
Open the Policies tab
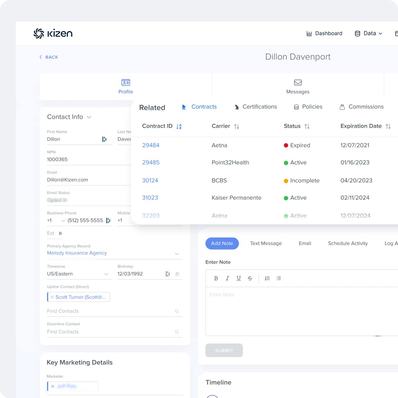[x=313, y=107]
